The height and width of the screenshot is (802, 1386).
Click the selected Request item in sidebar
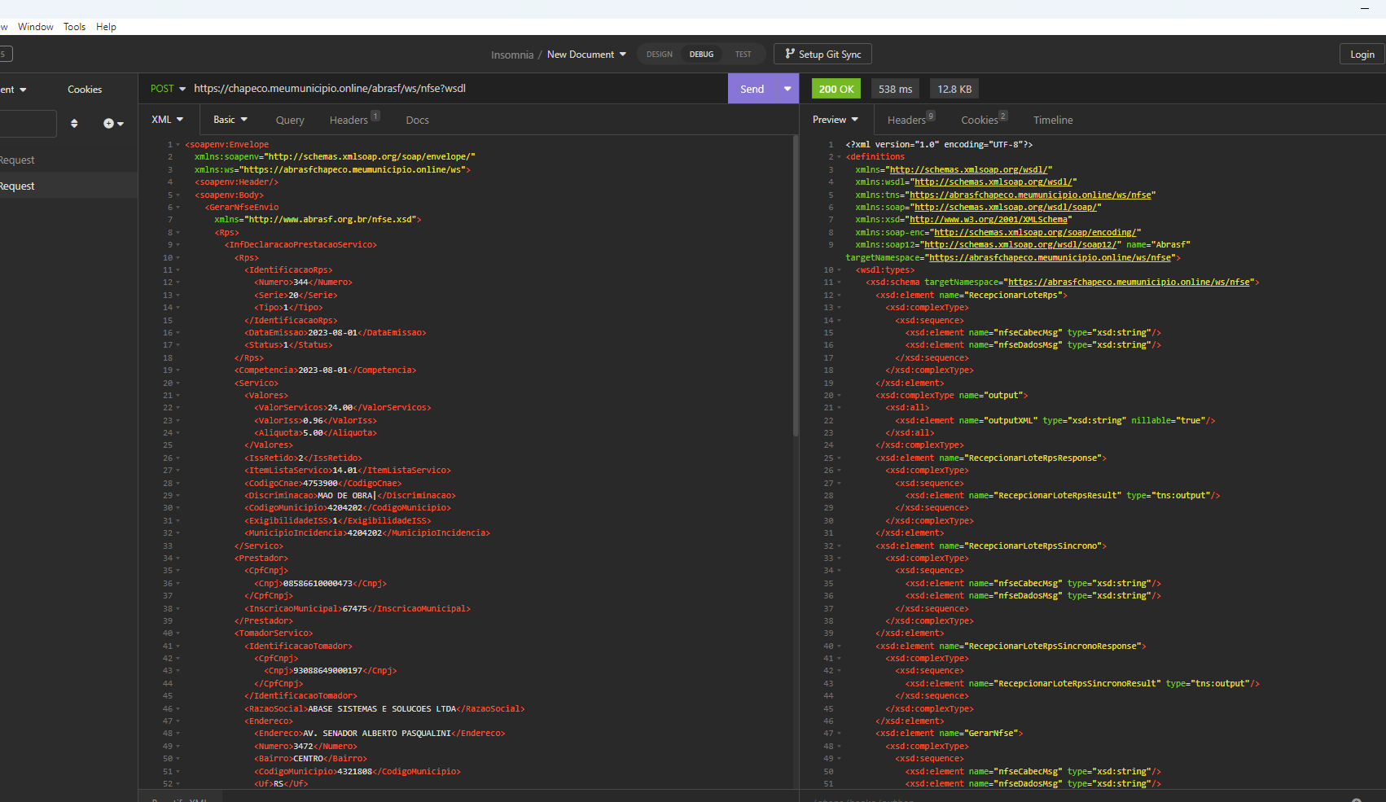[68, 186]
